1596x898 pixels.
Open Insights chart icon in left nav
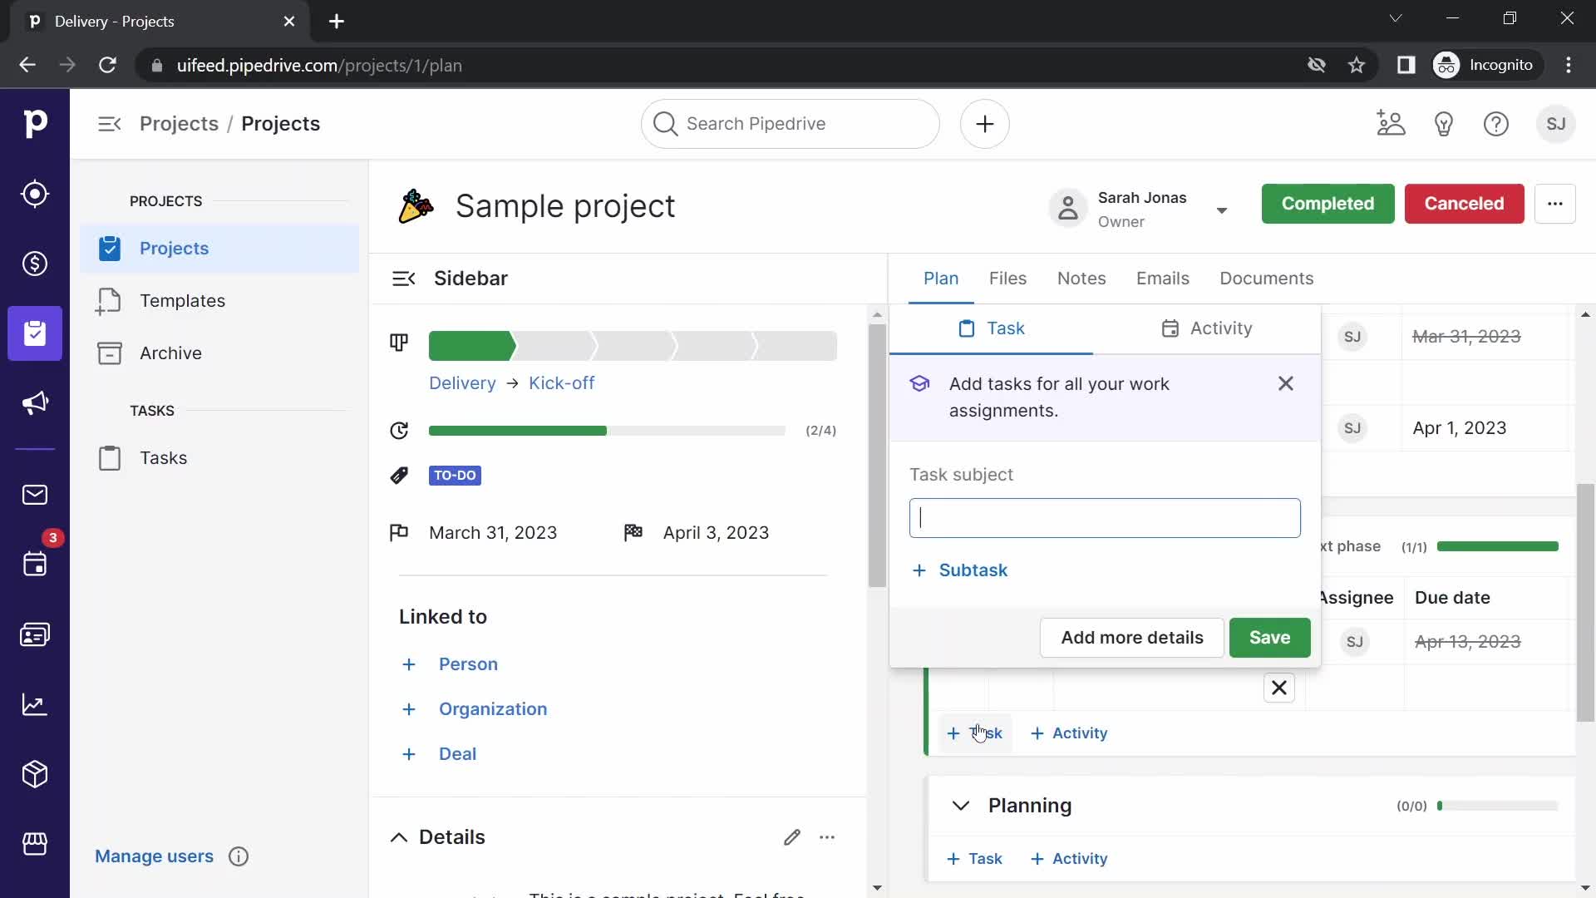click(x=35, y=705)
